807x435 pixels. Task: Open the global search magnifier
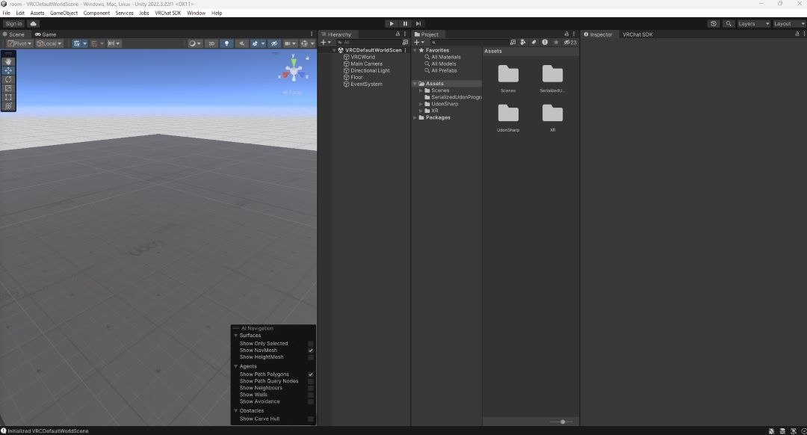[729, 24]
